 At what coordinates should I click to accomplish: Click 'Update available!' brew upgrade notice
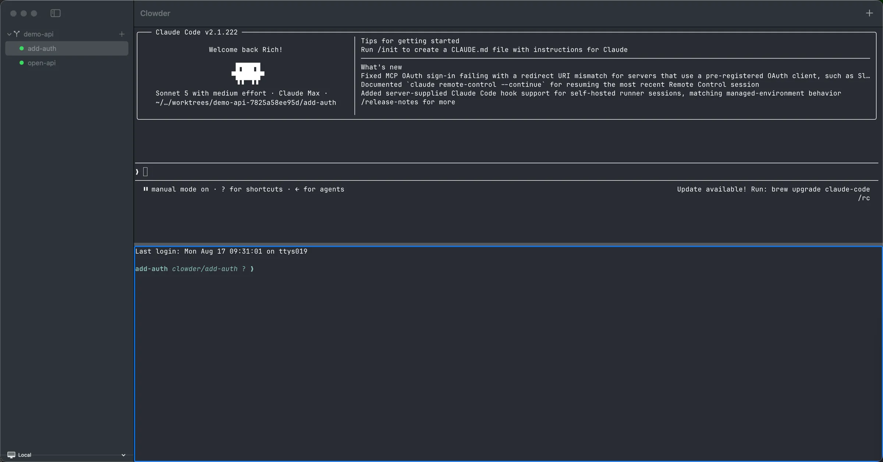773,189
